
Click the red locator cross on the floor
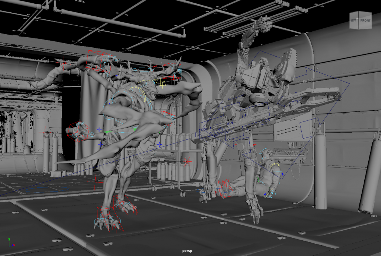tap(95, 183)
